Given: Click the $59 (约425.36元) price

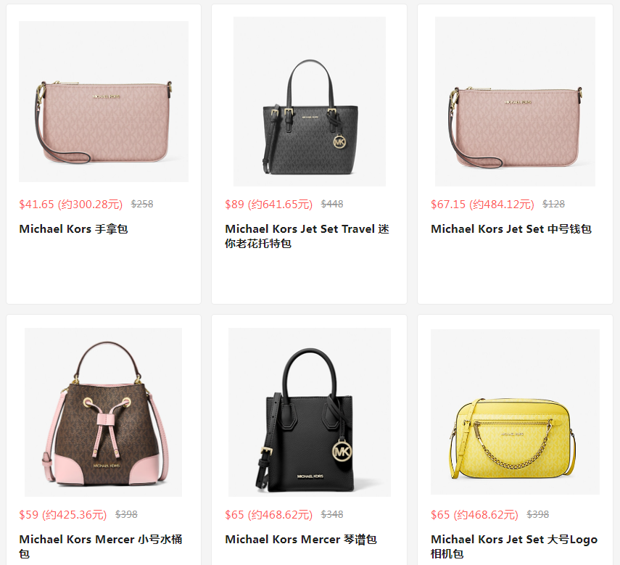Looking at the screenshot, I should (63, 514).
